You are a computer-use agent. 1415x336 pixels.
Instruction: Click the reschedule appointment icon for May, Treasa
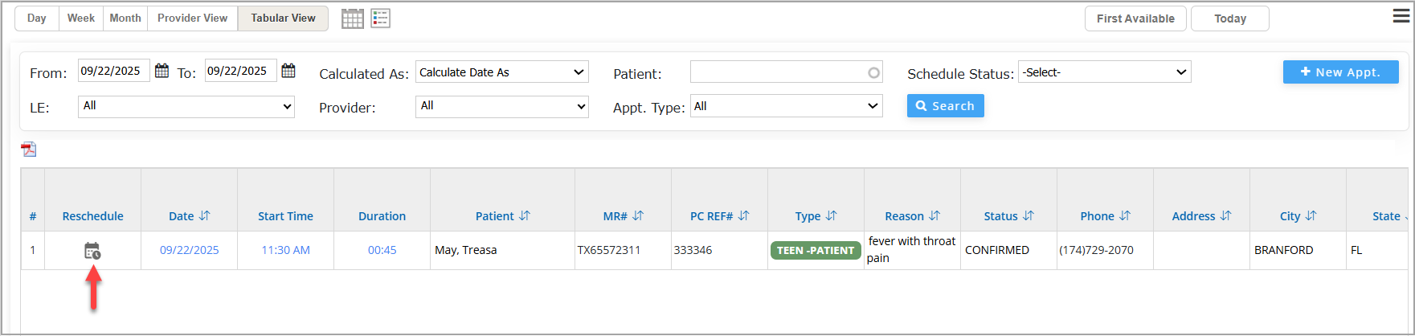tap(92, 252)
